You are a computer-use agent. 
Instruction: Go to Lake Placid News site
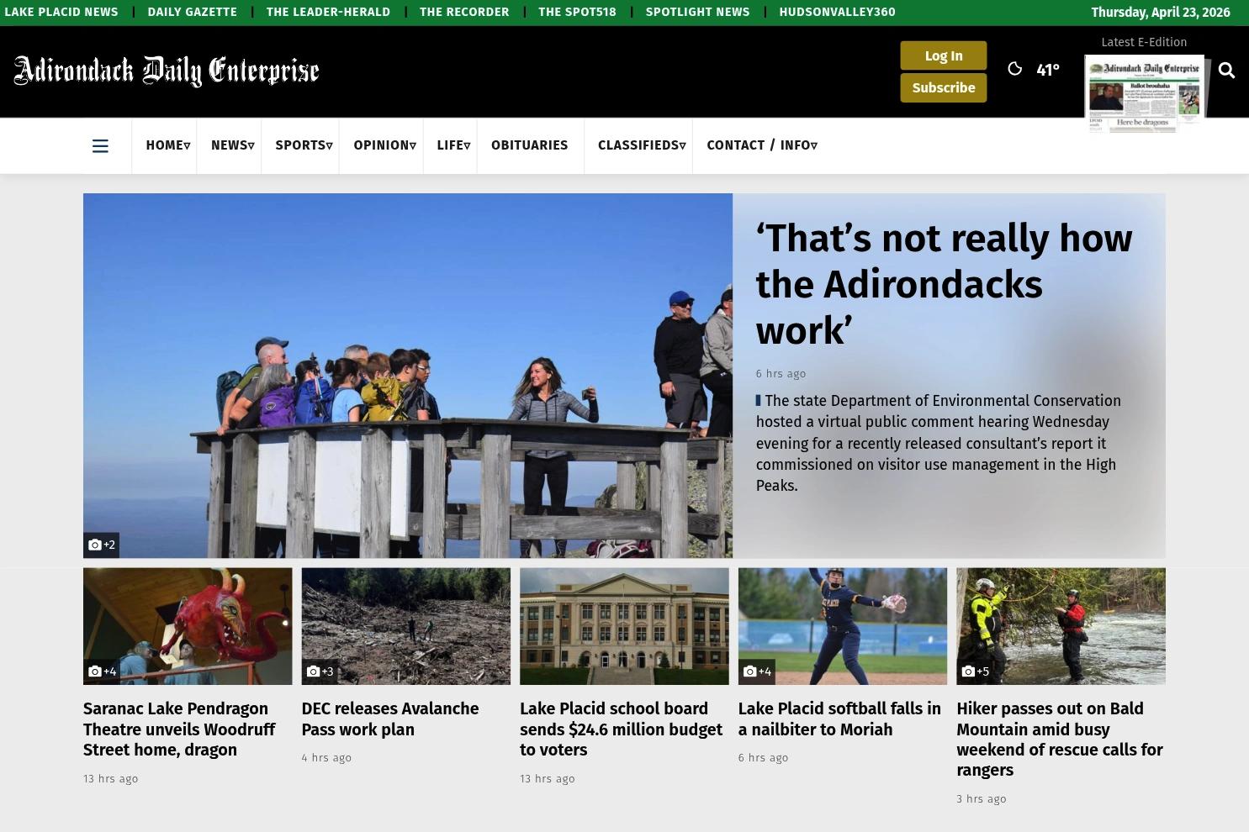pos(61,12)
